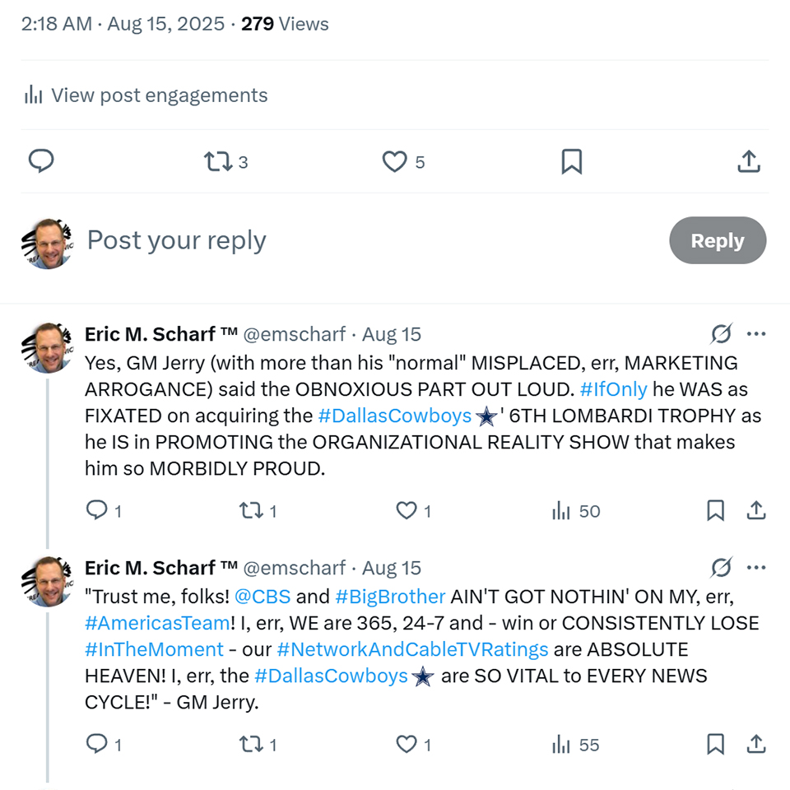Repost the main post with 3 reposts
This screenshot has width=790, height=790.
[x=218, y=162]
